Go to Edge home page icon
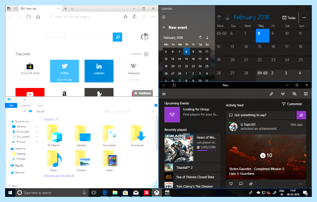Image resolution: width=317 pixels, height=202 pixels. tap(38, 16)
